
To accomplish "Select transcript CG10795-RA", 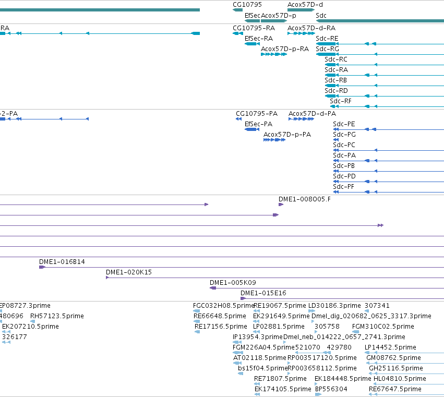I will click(238, 33).
